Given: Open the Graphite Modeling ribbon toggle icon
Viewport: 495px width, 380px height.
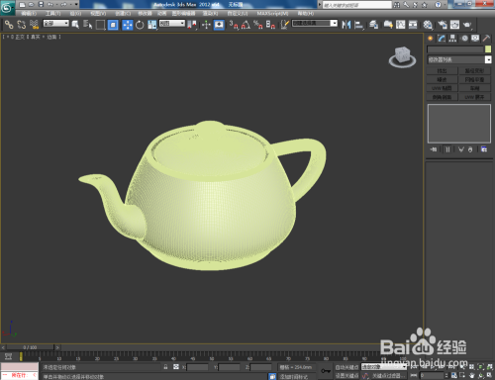Looking at the screenshot, I should point(388,25).
